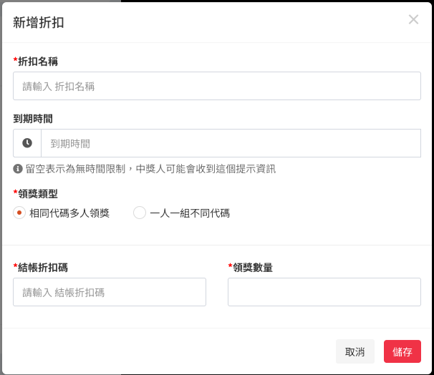Select the 相同代碼多人領獎 radio button
434x375 pixels.
(19, 213)
